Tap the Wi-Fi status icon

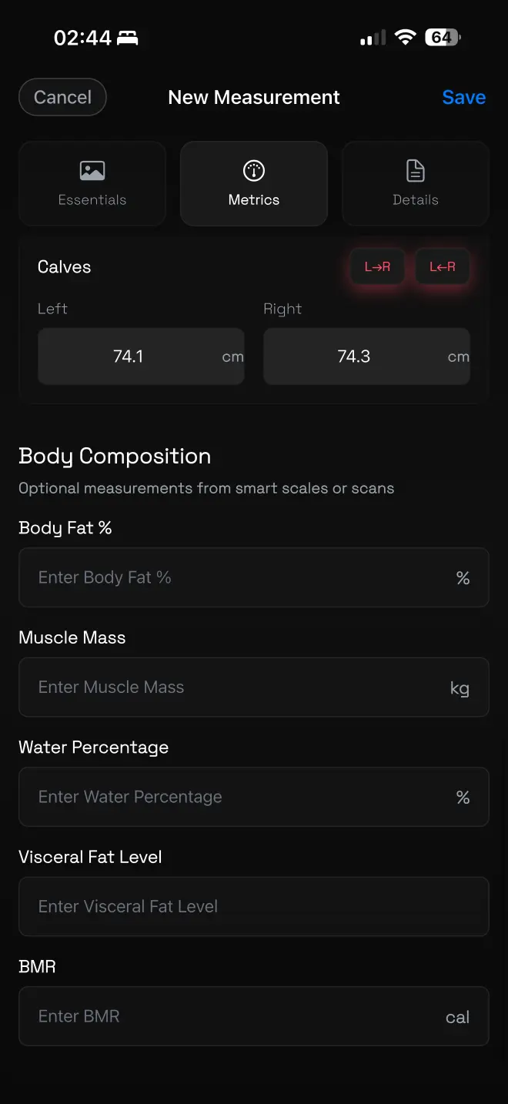click(405, 37)
